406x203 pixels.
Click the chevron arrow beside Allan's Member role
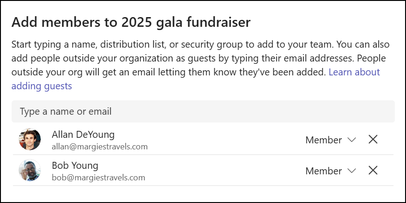click(351, 140)
